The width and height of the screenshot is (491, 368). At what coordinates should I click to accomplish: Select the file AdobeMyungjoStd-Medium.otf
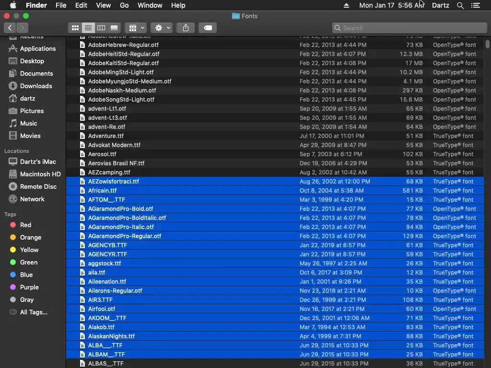coord(275,81)
